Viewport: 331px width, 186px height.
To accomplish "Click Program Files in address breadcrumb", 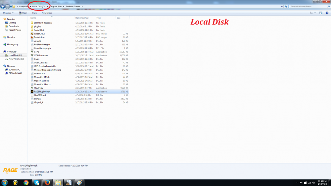I will [x=56, y=7].
